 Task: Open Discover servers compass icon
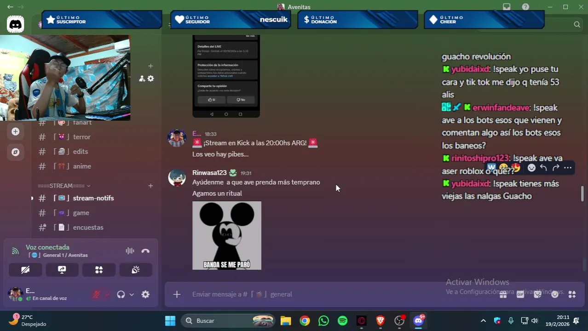tap(16, 152)
